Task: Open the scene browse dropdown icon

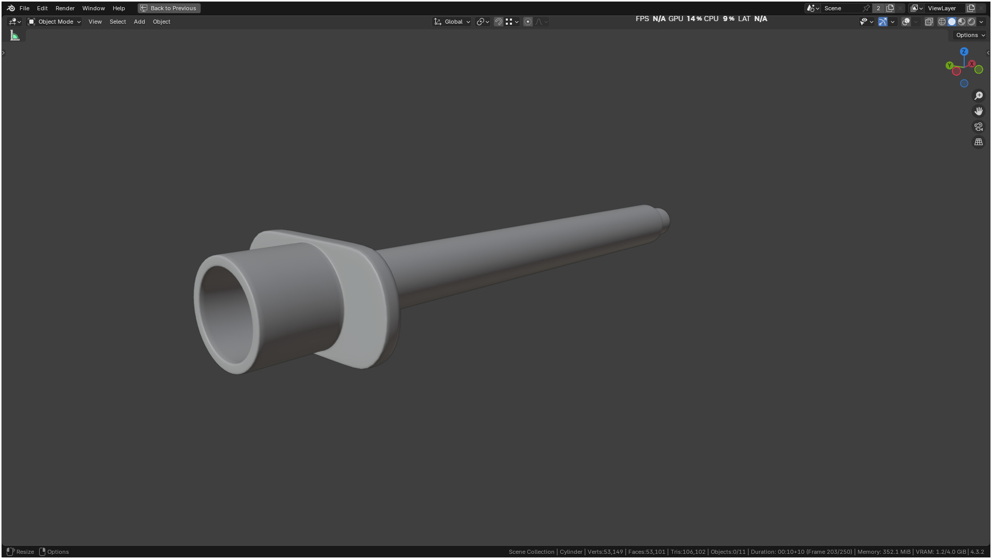Action: [813, 8]
